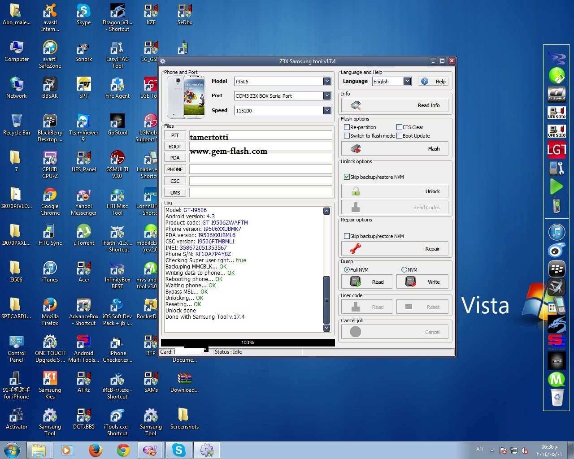574x459 pixels.
Task: Open the Windows Start orb
Action: pyautogui.click(x=12, y=450)
